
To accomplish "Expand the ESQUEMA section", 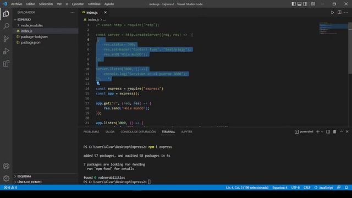I will [x=45, y=177].
